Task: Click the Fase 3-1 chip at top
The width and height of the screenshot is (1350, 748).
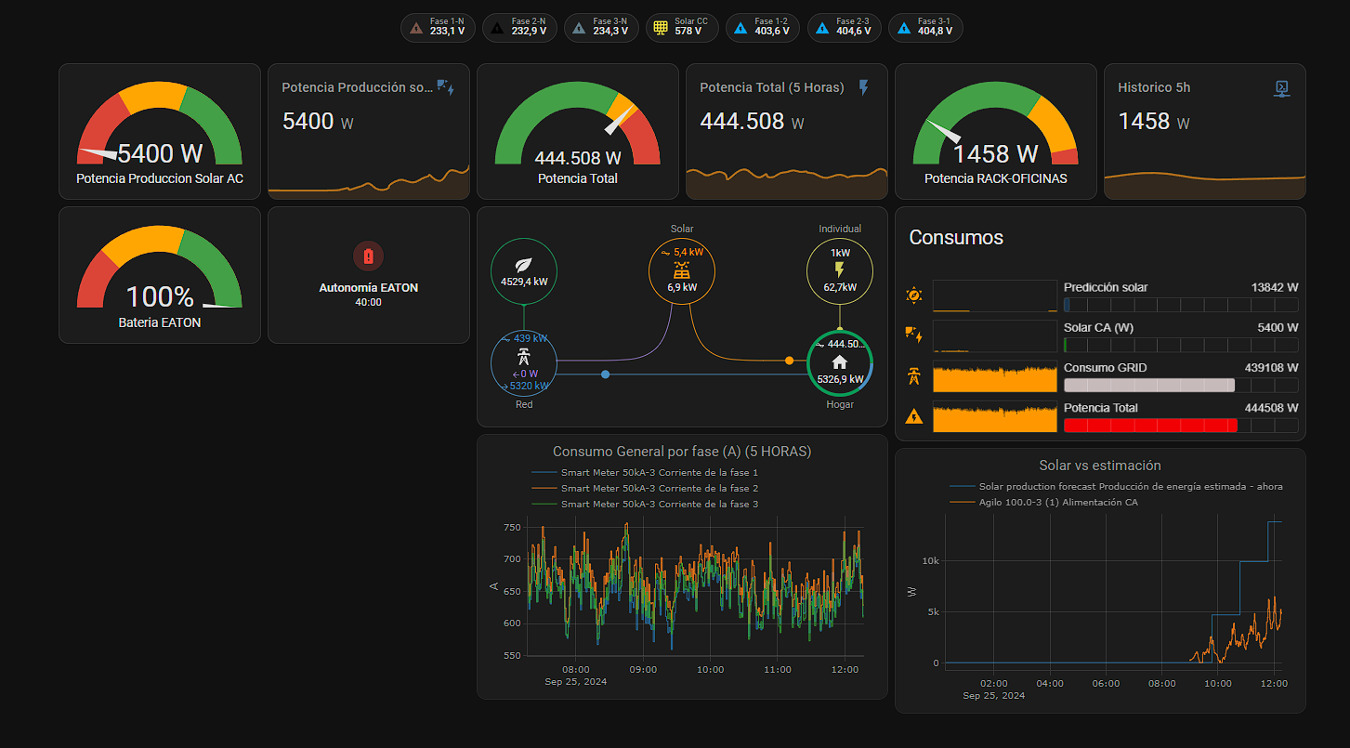Action: tap(925, 28)
